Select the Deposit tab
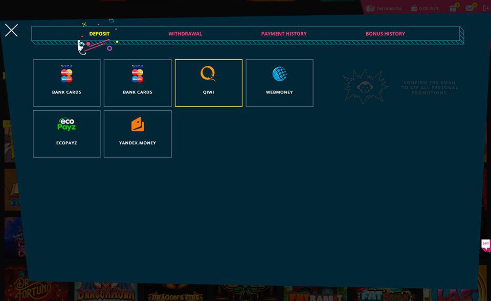This screenshot has width=491, height=301. 99,34
